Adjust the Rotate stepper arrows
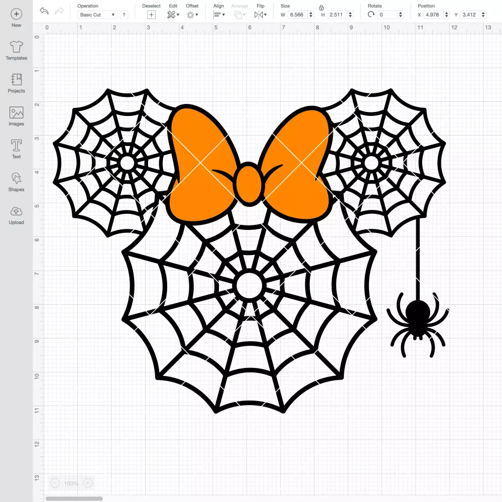Image resolution: width=502 pixels, height=502 pixels. click(x=400, y=15)
